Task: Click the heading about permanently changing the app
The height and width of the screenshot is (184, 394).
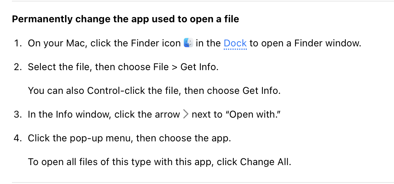Action: (125, 19)
